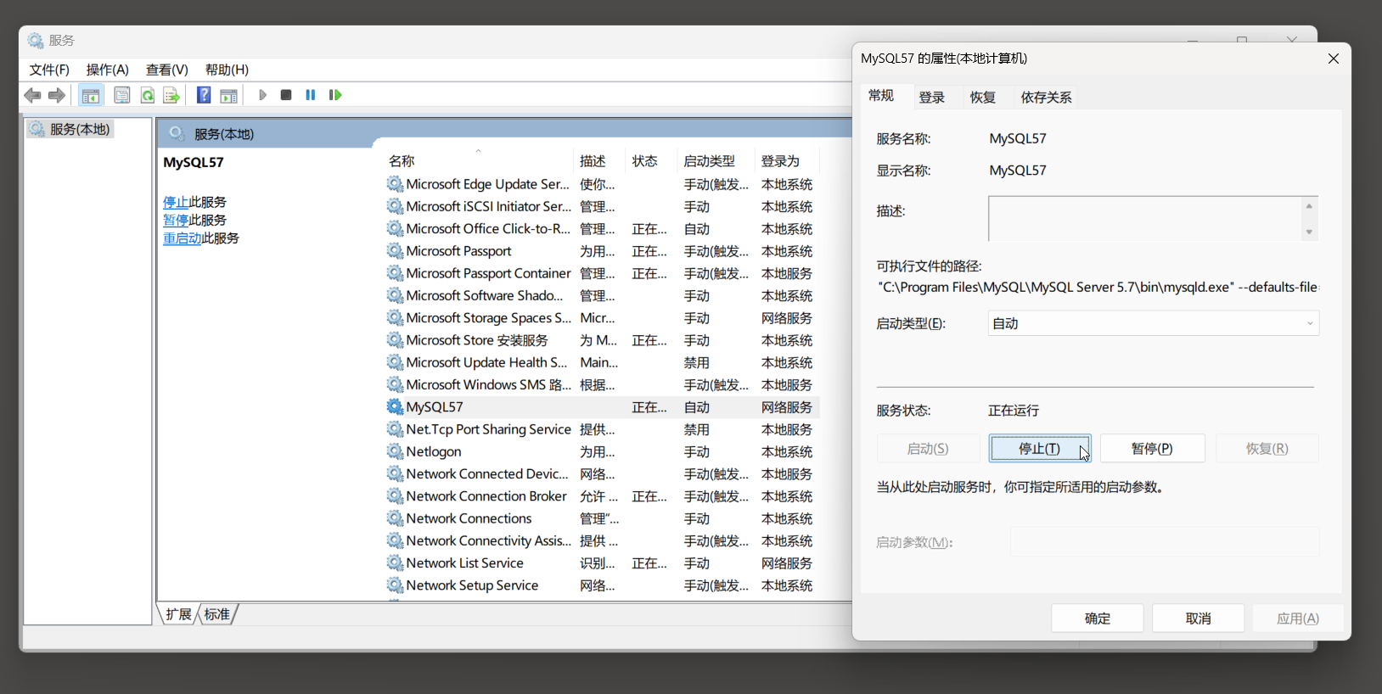Select 服务(本地) in the console tree
This screenshot has height=694, width=1382.
[x=70, y=129]
